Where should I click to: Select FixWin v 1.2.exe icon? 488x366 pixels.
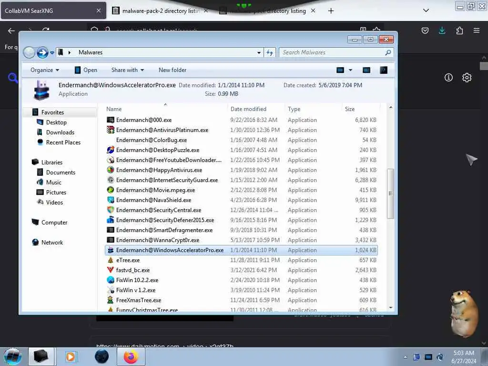coord(111,290)
